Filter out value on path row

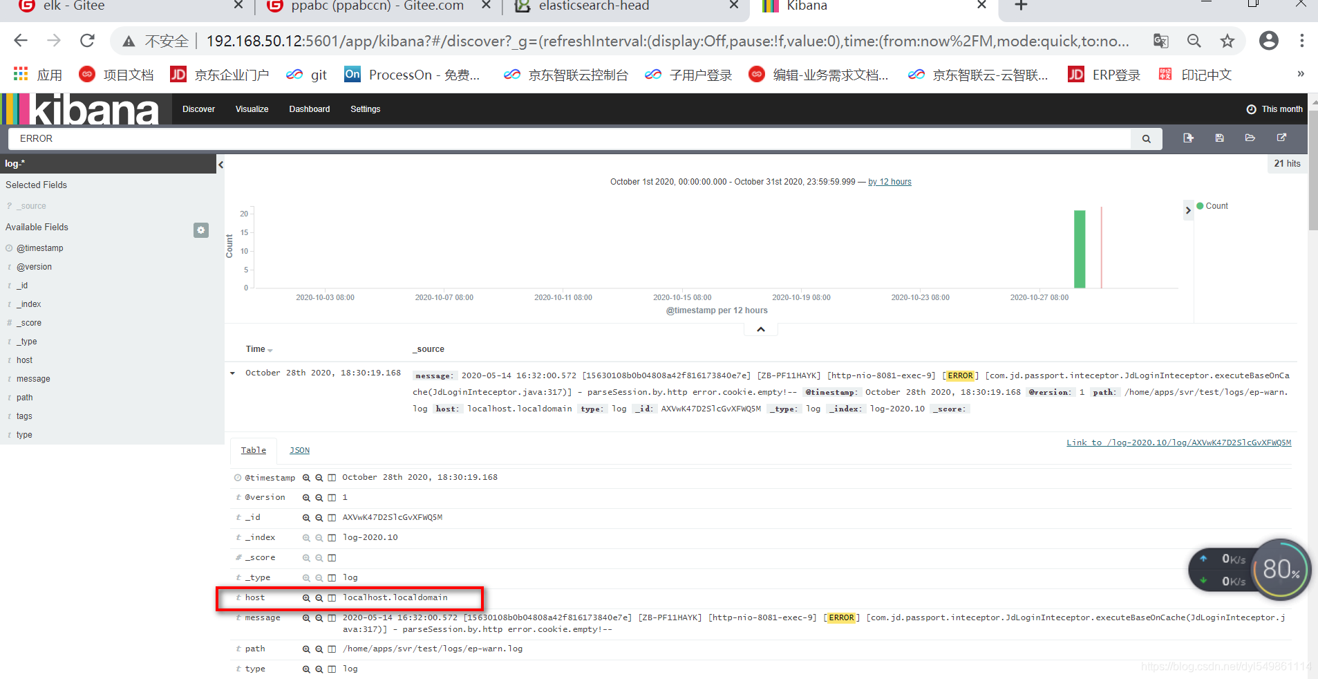tap(319, 649)
